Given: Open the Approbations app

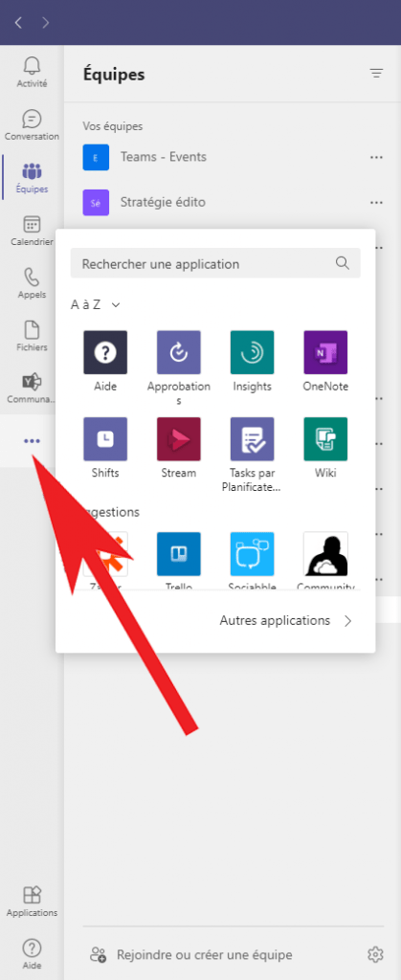Looking at the screenshot, I should coord(179,352).
